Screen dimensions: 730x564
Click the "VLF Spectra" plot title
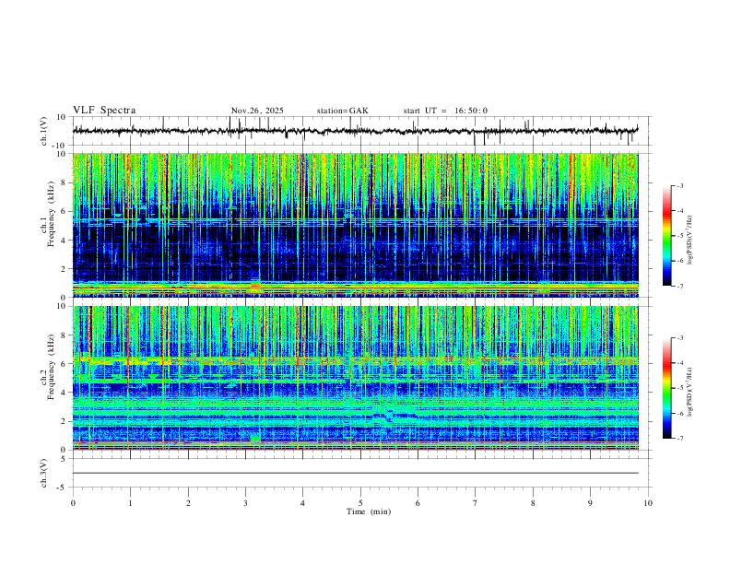click(104, 111)
